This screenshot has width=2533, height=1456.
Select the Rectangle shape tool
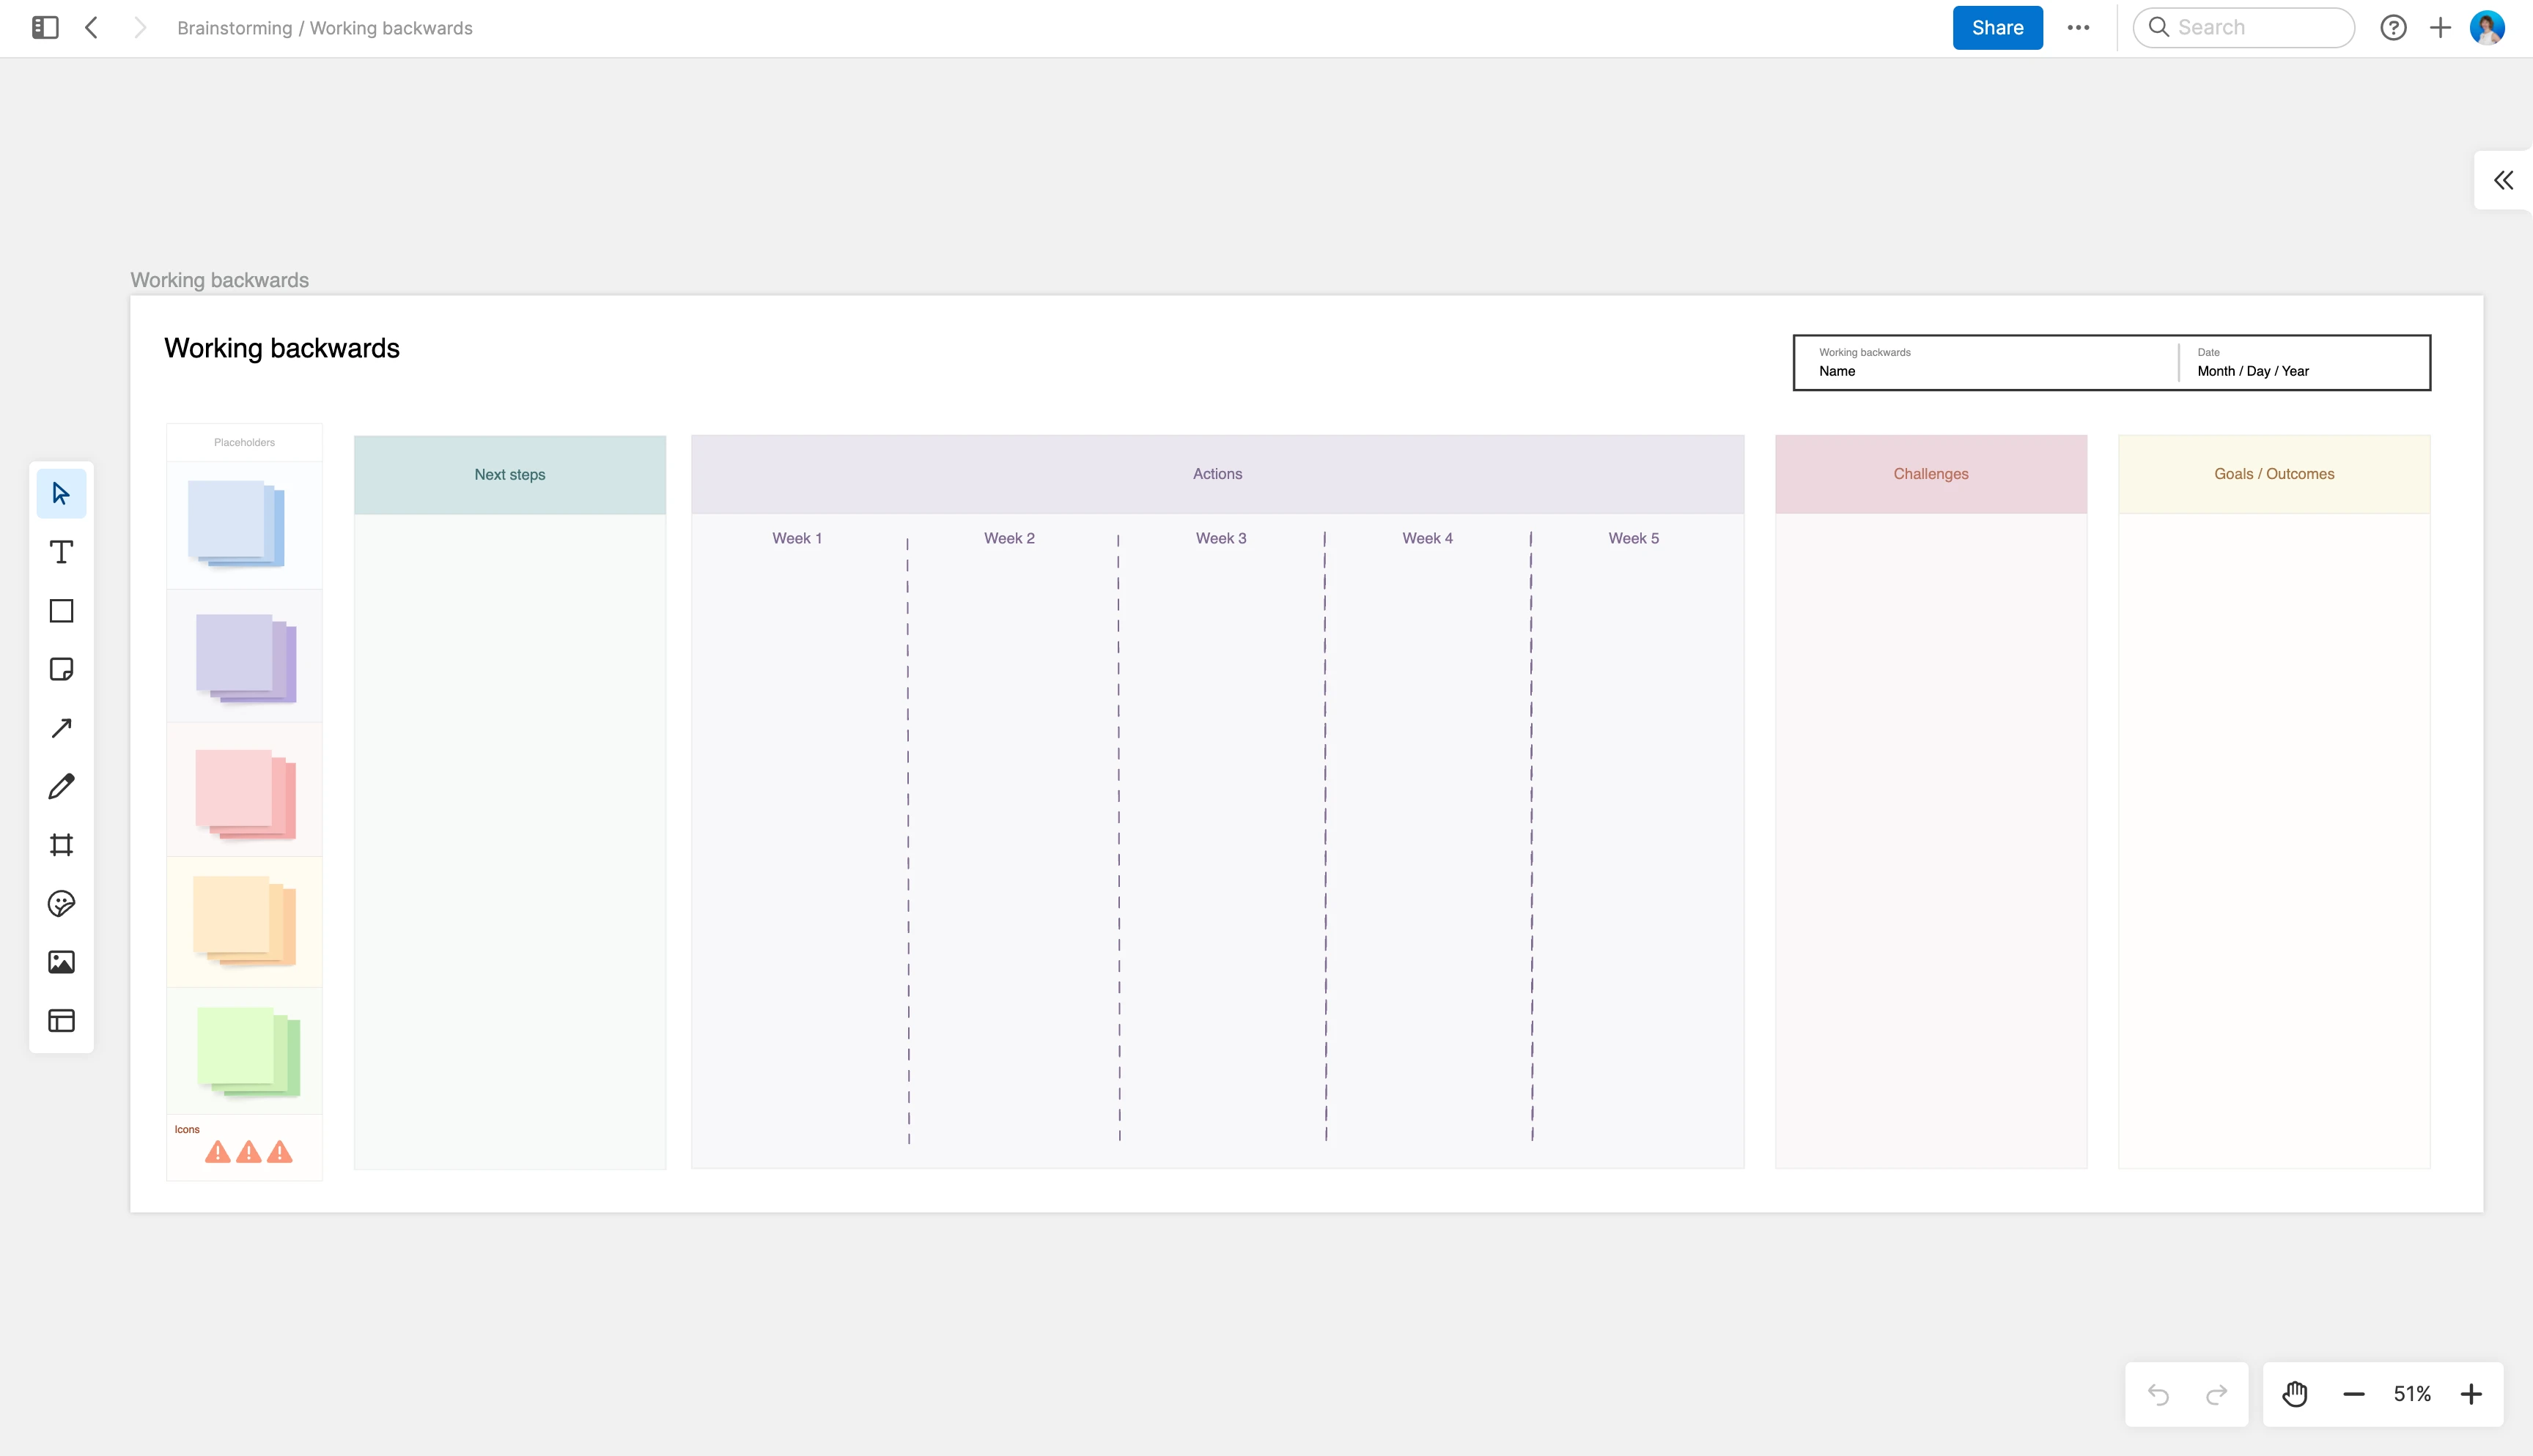click(x=61, y=611)
